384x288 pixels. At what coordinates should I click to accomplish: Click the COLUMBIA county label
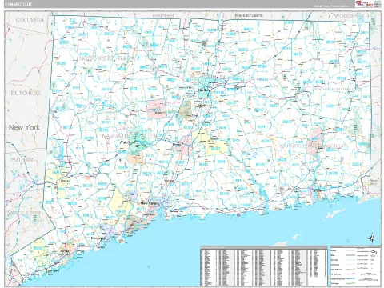coord(30,20)
